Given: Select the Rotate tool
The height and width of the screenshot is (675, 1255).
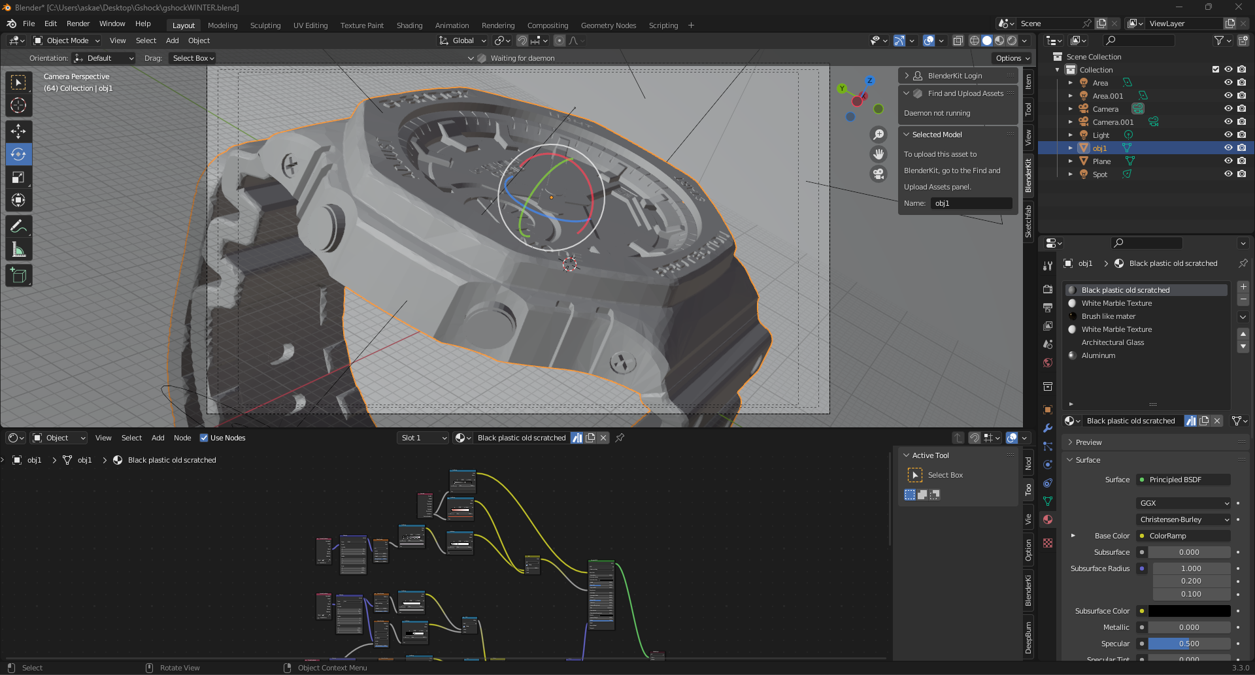Looking at the screenshot, I should point(18,154).
